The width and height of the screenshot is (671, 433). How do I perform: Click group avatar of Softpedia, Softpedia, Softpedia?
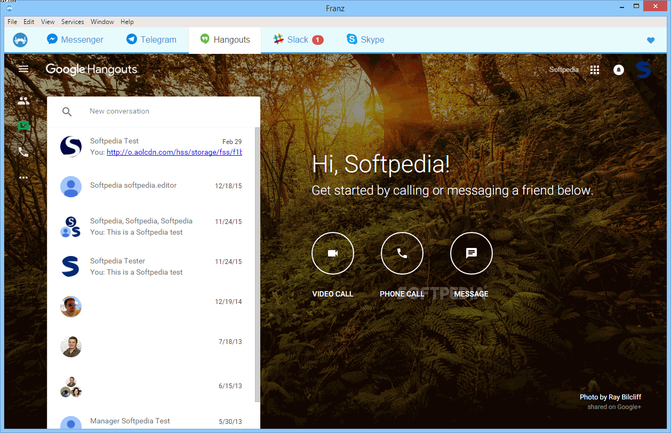pos(70,227)
